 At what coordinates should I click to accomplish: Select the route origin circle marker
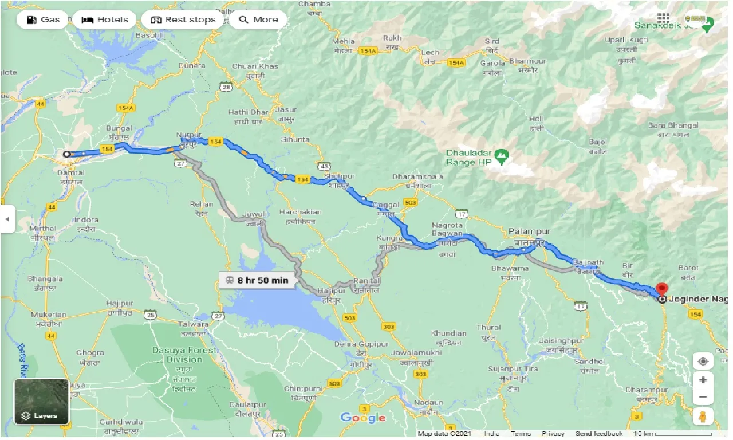click(x=66, y=154)
